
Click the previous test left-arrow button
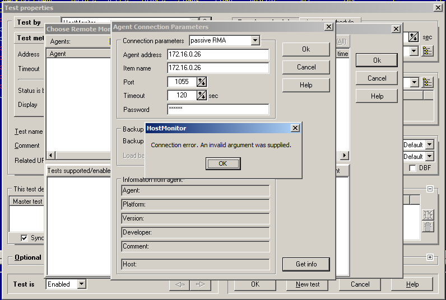click(x=180, y=284)
